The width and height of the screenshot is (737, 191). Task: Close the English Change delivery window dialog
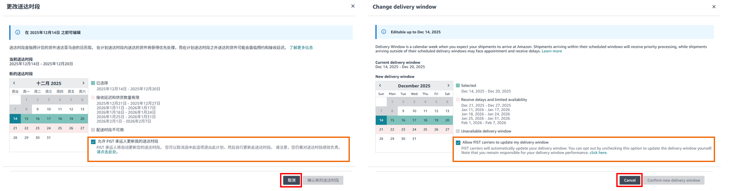pos(714,7)
